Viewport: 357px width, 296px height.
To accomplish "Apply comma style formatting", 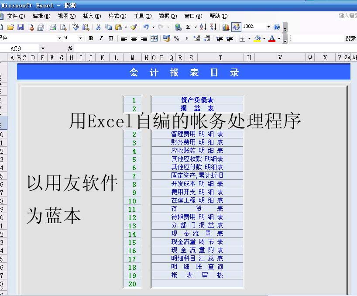I will (x=187, y=38).
